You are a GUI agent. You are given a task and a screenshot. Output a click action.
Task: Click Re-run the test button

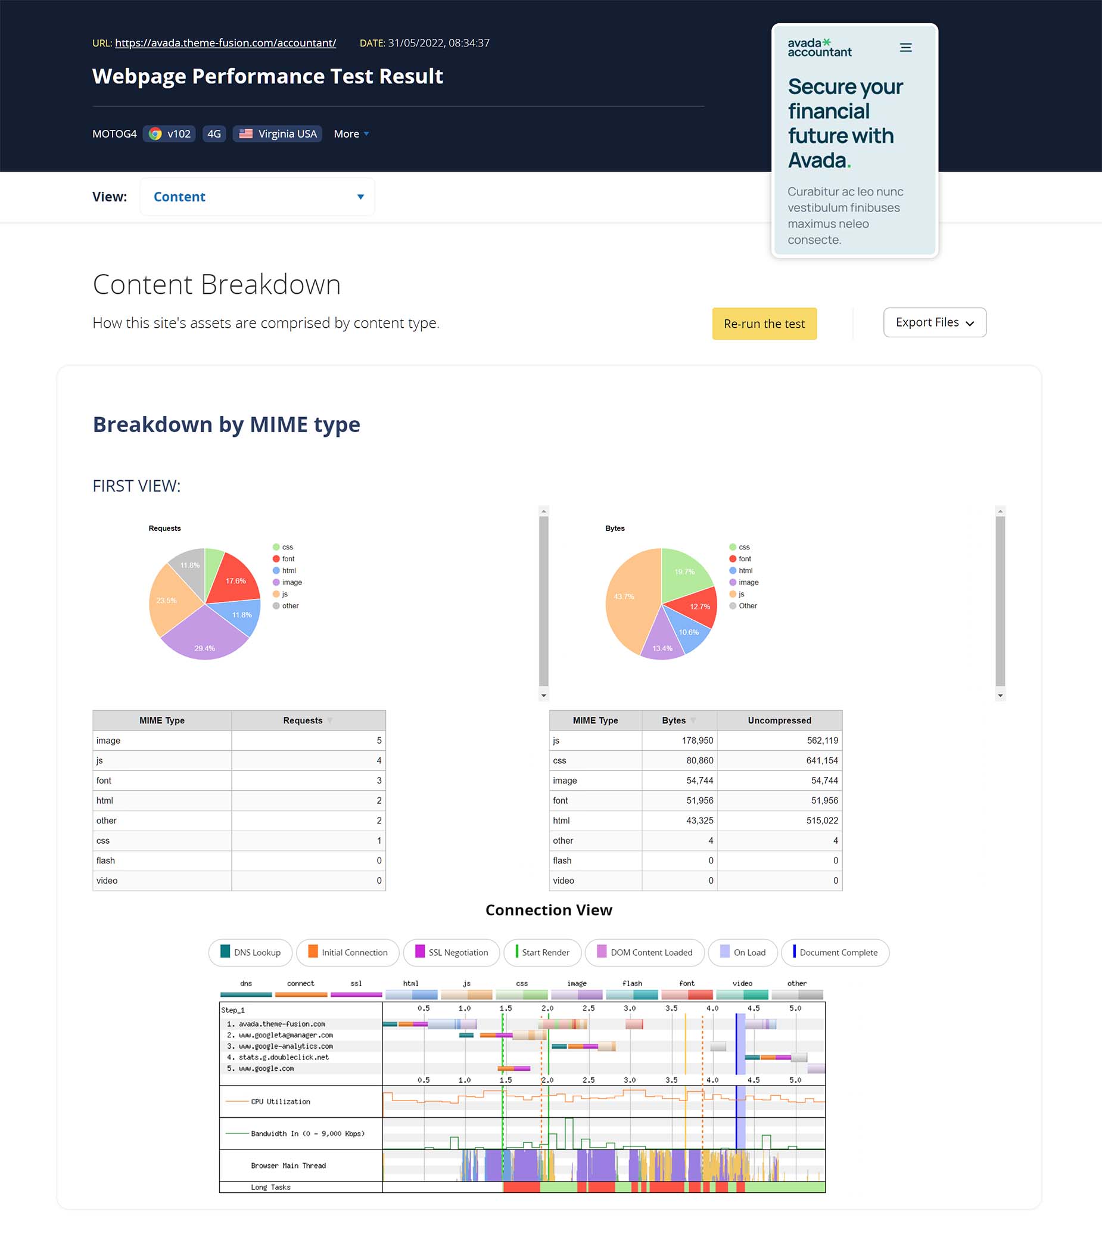[x=764, y=324]
